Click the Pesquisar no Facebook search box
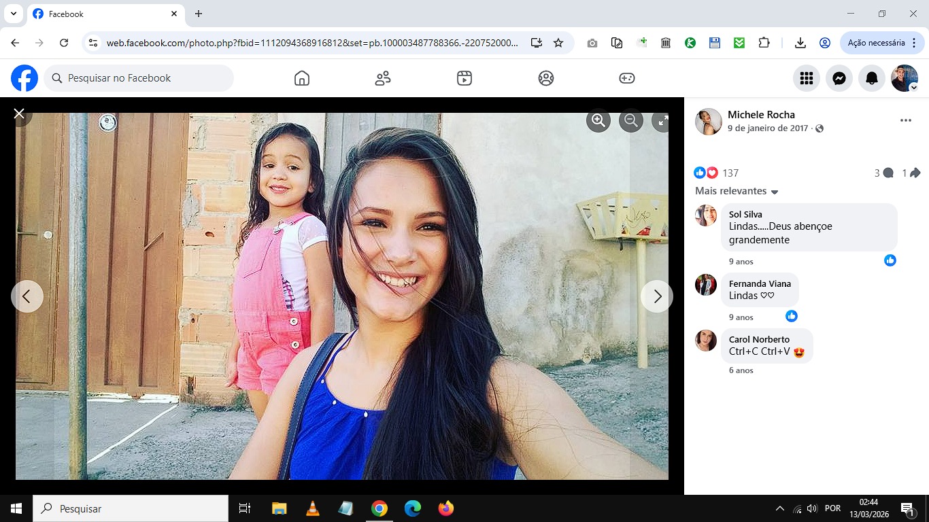 click(x=139, y=78)
